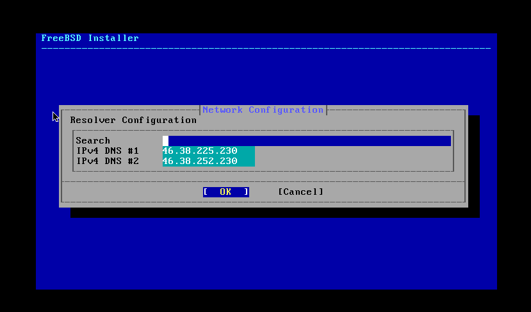Image resolution: width=531 pixels, height=312 pixels.
Task: Click the "Resolver Configuration" heading
Action: click(x=133, y=120)
